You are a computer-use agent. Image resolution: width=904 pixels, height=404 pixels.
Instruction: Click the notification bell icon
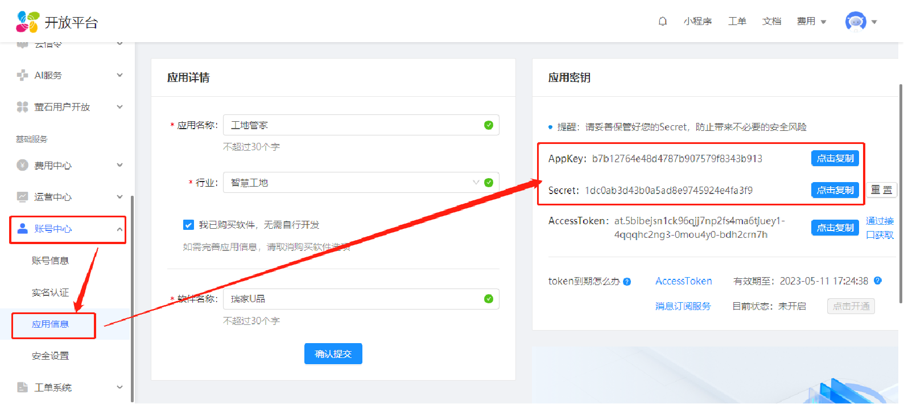pos(662,22)
